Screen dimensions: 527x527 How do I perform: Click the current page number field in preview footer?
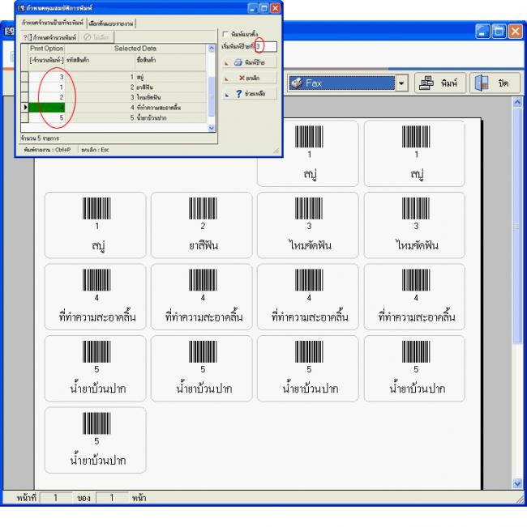click(x=56, y=498)
